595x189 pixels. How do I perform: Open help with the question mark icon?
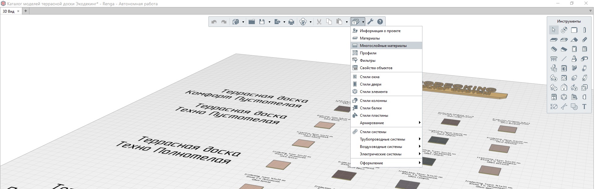(380, 22)
